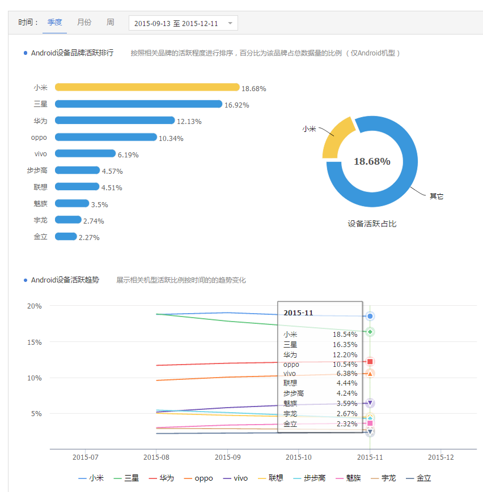
Task: Click the 2015-11 x-axis label
Action: [370, 457]
